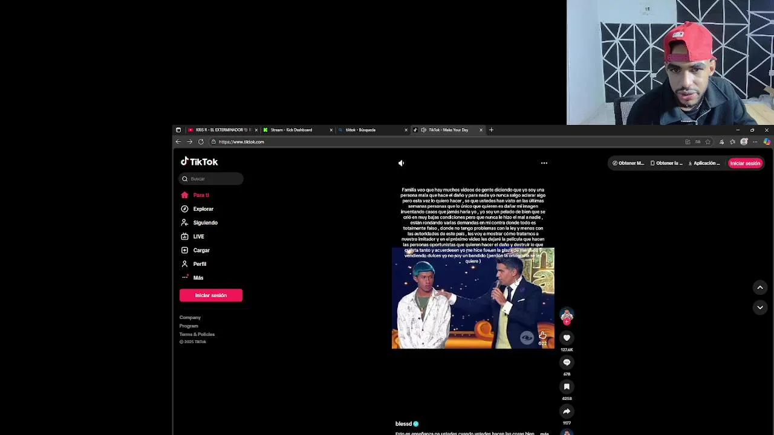Click the playing video area

coord(473,298)
